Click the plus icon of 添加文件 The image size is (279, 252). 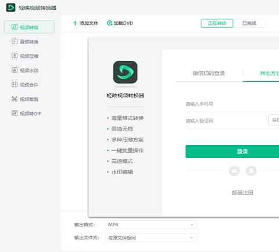click(75, 23)
